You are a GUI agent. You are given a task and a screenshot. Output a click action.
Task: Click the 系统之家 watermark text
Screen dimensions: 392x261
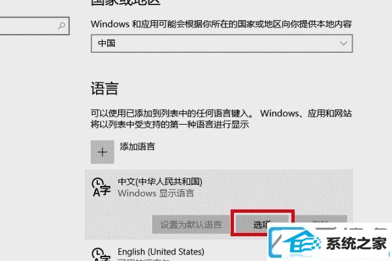pos(357,243)
